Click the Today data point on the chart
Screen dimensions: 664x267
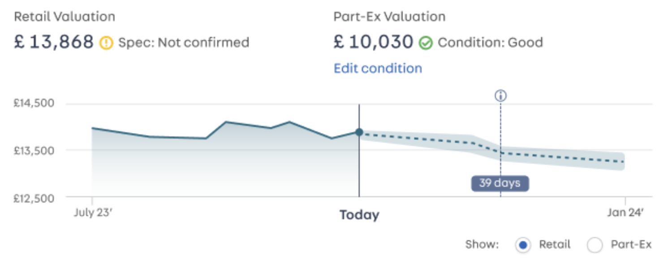pos(359,132)
